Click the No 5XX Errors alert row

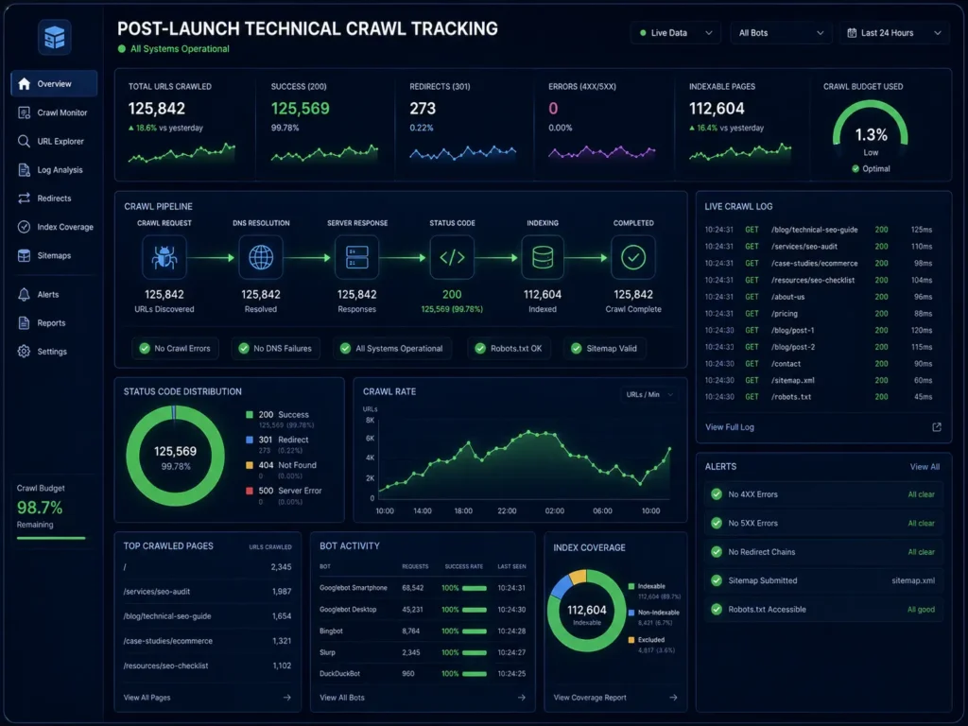823,524
